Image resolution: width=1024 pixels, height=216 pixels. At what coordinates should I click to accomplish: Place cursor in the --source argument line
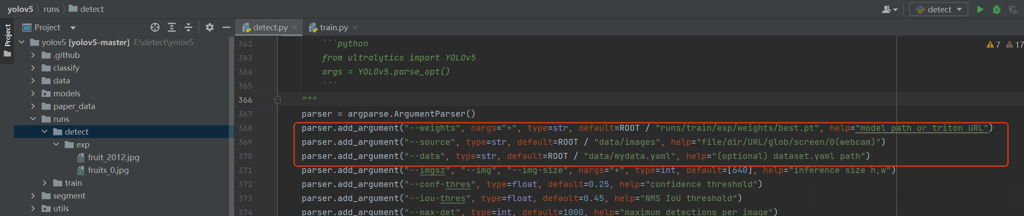[593, 142]
